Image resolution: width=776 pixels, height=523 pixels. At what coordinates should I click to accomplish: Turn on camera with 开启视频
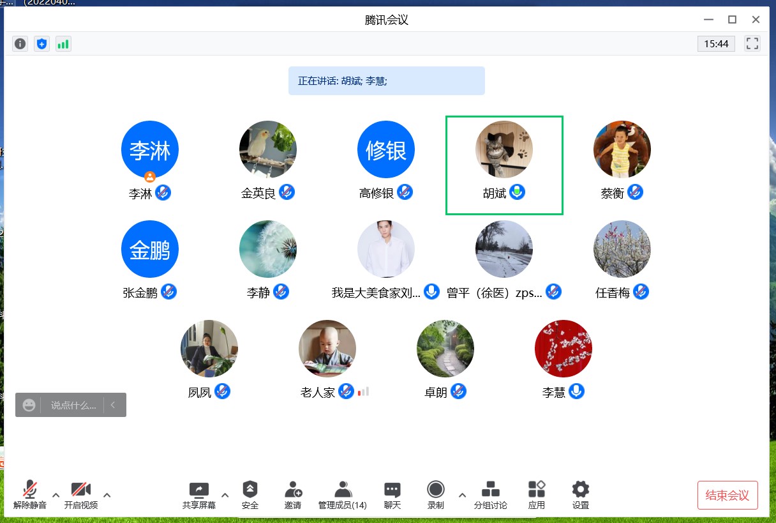click(x=81, y=495)
